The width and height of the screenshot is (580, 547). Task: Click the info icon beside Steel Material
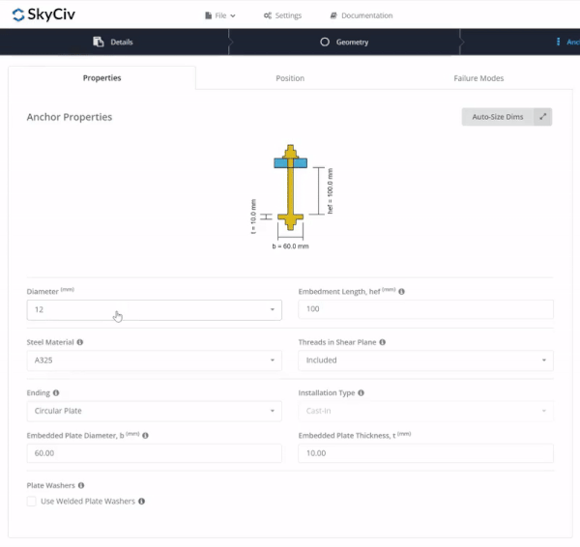pos(79,342)
